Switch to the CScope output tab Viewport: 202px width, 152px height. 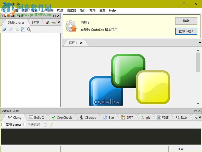tap(88, 117)
